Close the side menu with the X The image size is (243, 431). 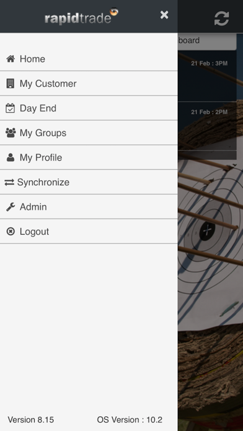[164, 15]
